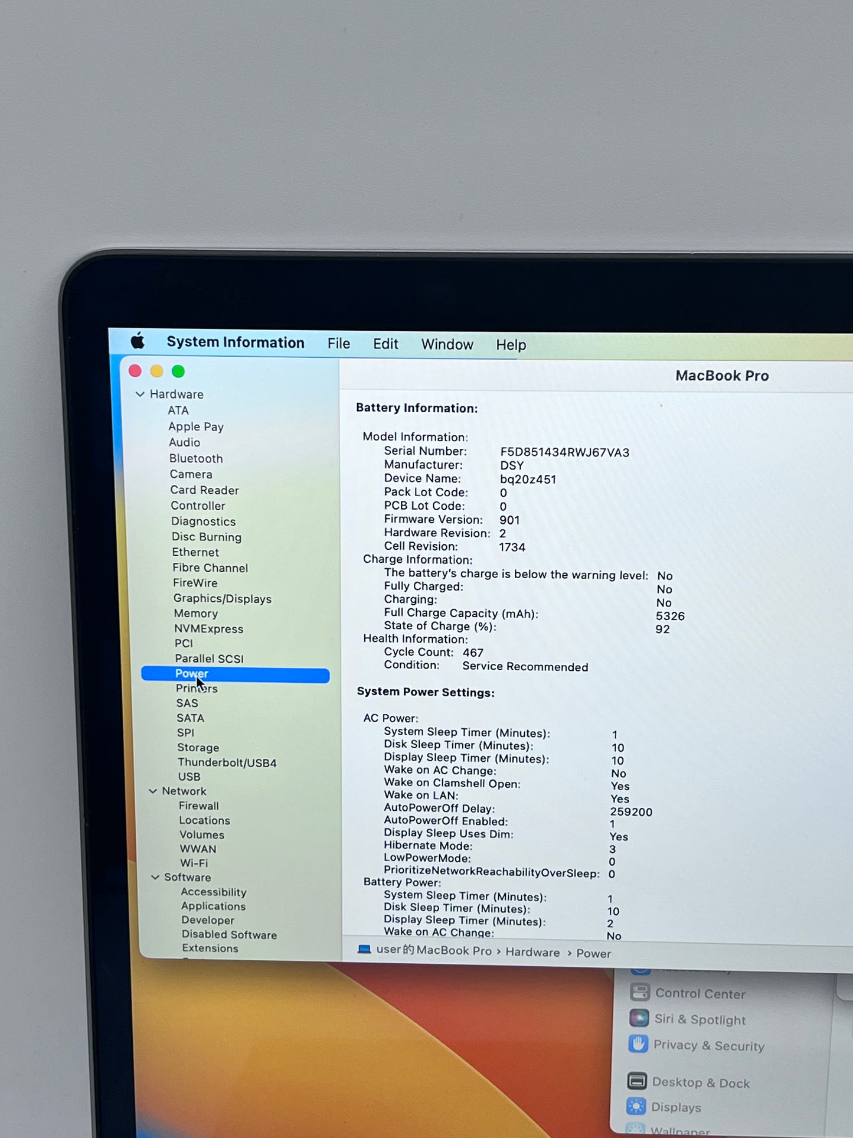Select FireWire in the sidebar
Viewport: 853px width, 1138px height.
(x=195, y=583)
